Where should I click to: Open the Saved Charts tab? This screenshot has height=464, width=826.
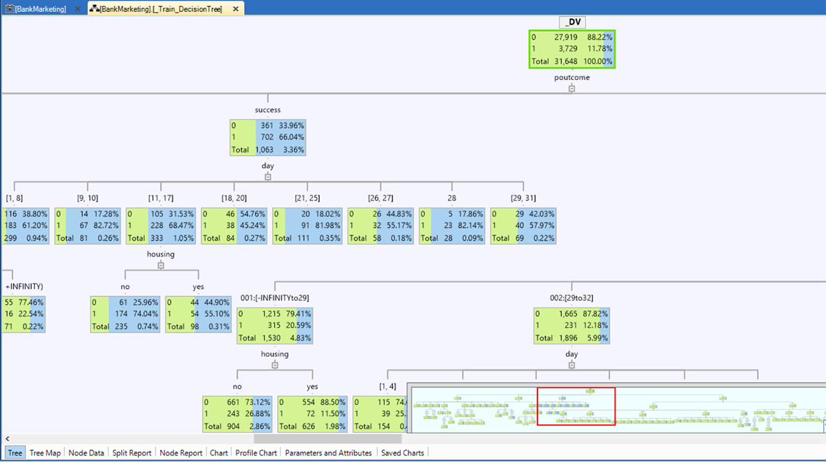click(402, 453)
